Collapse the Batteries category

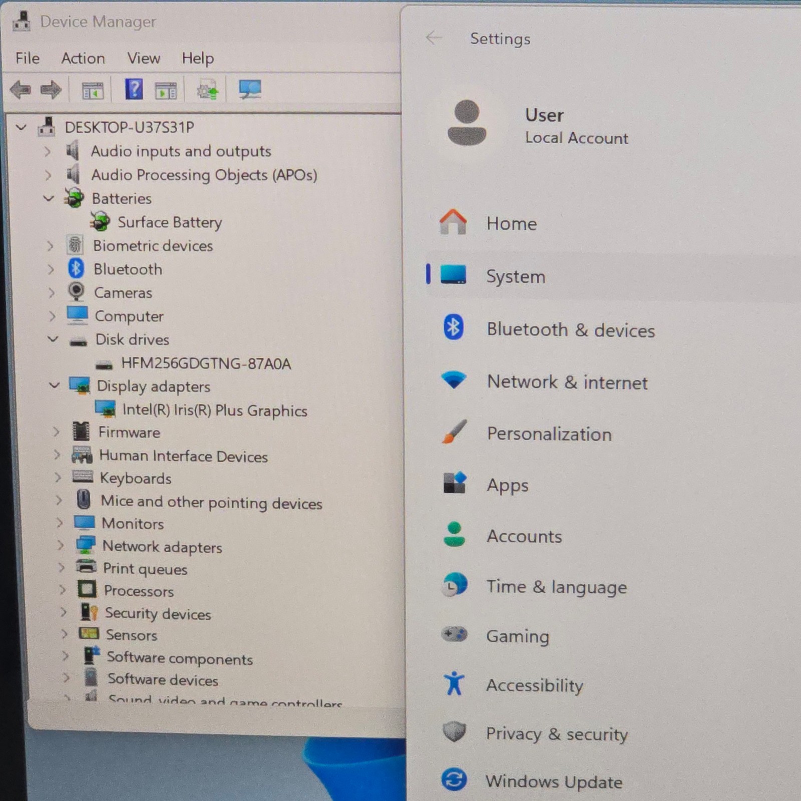pos(49,198)
